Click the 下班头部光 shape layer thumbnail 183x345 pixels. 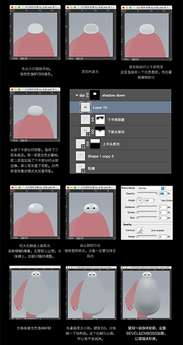pyautogui.click(x=86, y=131)
